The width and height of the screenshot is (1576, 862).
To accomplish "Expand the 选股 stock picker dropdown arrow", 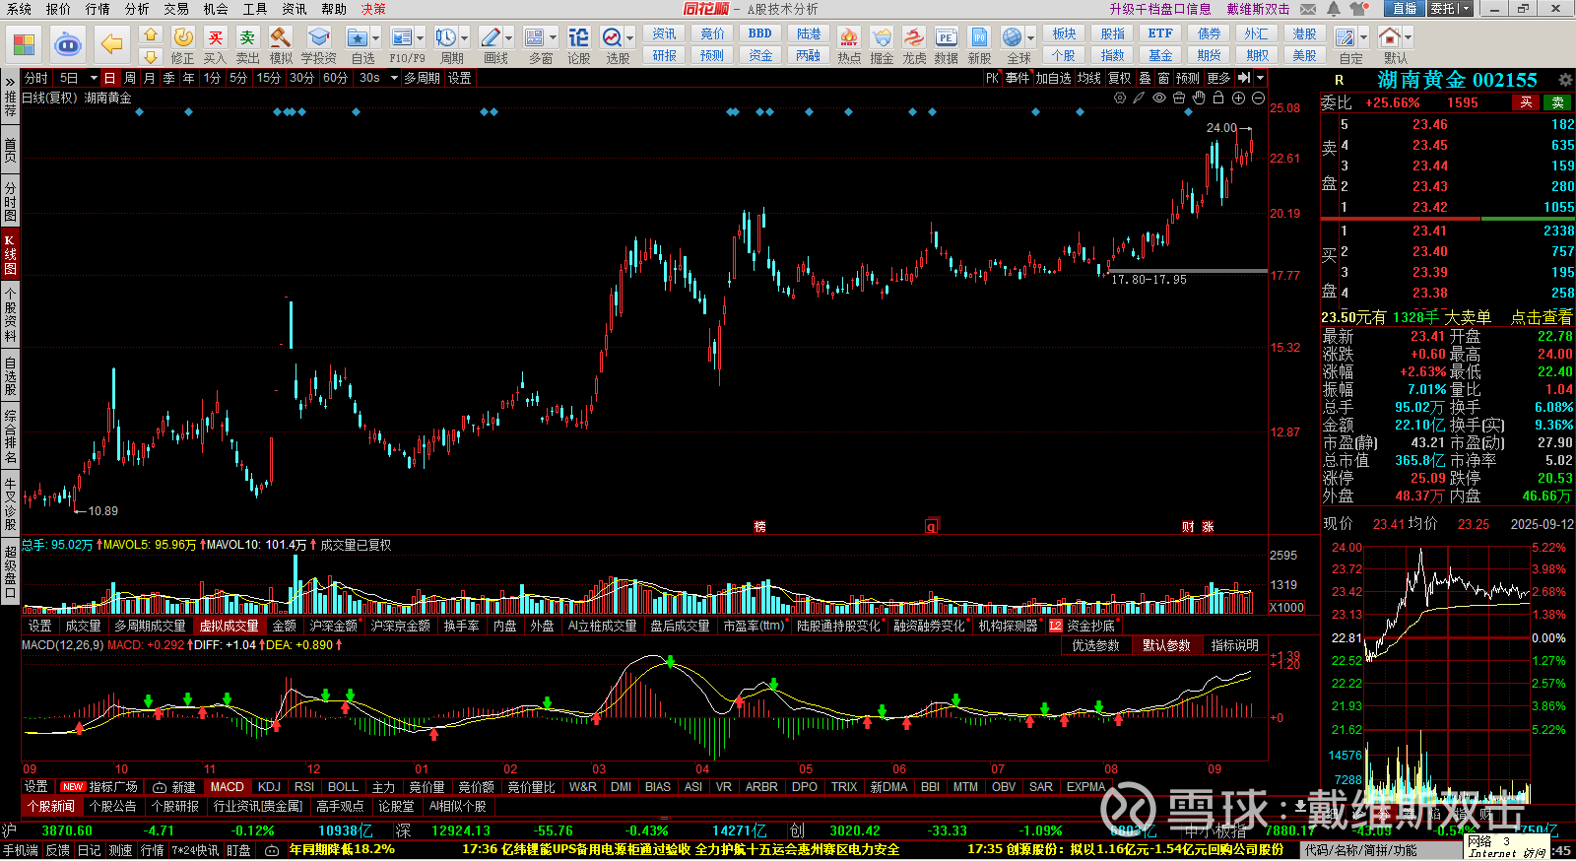I will click(x=630, y=38).
